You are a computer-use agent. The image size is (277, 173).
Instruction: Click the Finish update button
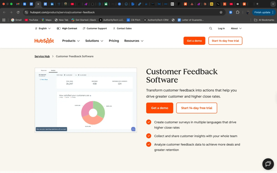point(262,12)
